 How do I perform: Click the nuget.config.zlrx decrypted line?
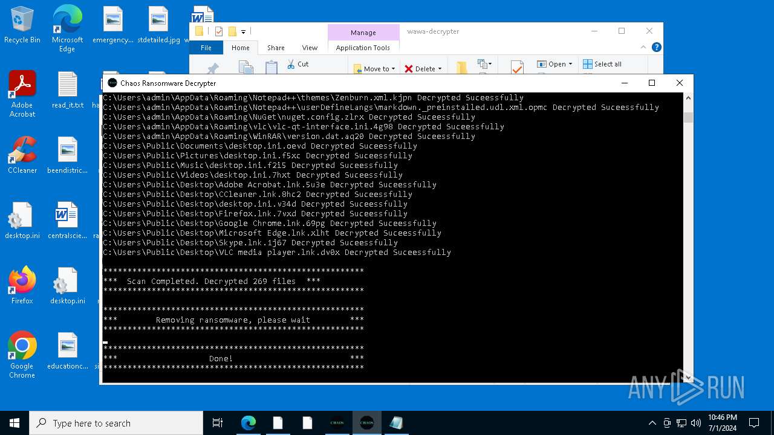point(289,117)
